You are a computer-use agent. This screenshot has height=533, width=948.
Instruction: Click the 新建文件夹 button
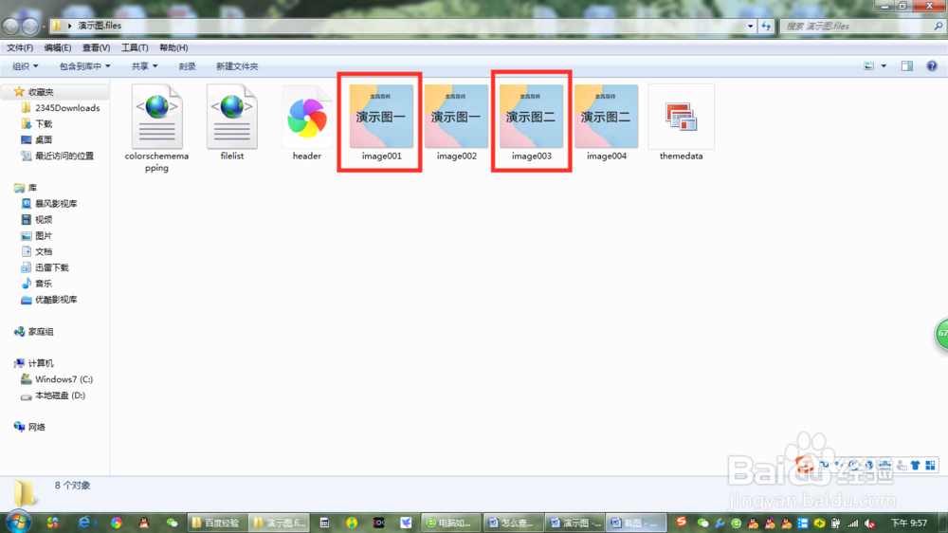(x=237, y=66)
